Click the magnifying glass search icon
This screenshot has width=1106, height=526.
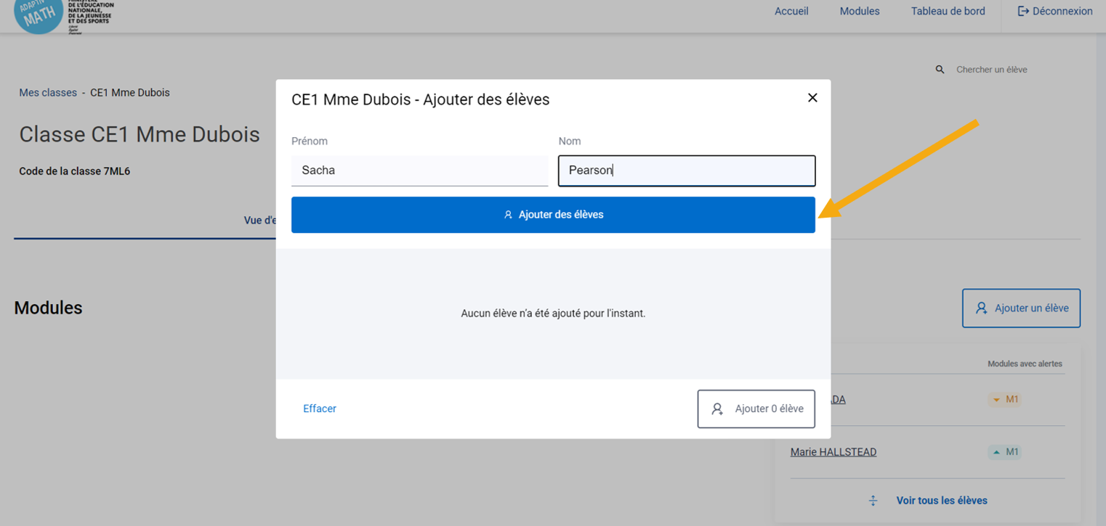[x=940, y=70]
